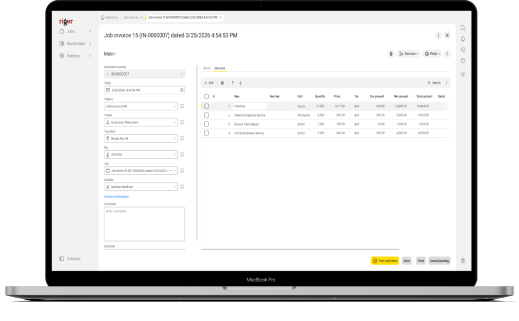Open the Service dropdown button
This screenshot has width=519, height=321.
point(409,54)
